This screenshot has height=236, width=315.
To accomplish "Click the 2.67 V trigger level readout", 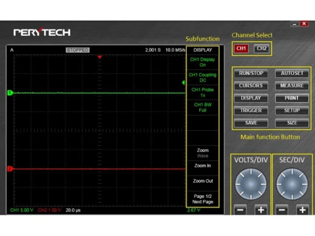I will (194, 210).
